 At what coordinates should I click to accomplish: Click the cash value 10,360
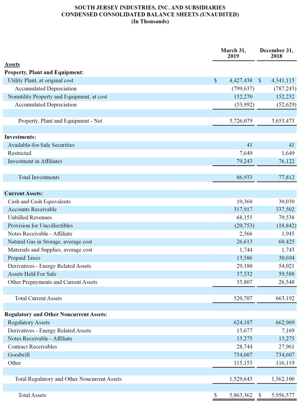point(244,202)
